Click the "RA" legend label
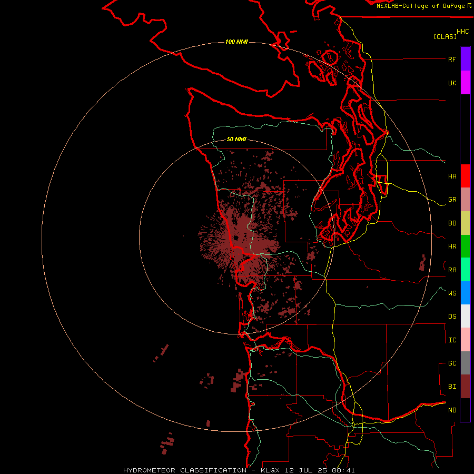Viewport: 474px width, 474px height. click(x=452, y=270)
